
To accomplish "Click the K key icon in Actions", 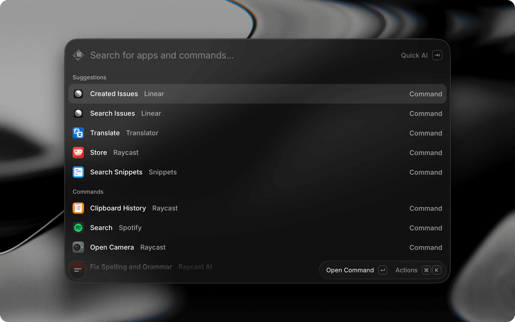I will (436, 270).
